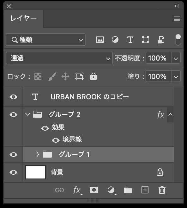Screen dimensions: 187x208
Task: Filter layers by shape layer icon
Action: [146, 40]
